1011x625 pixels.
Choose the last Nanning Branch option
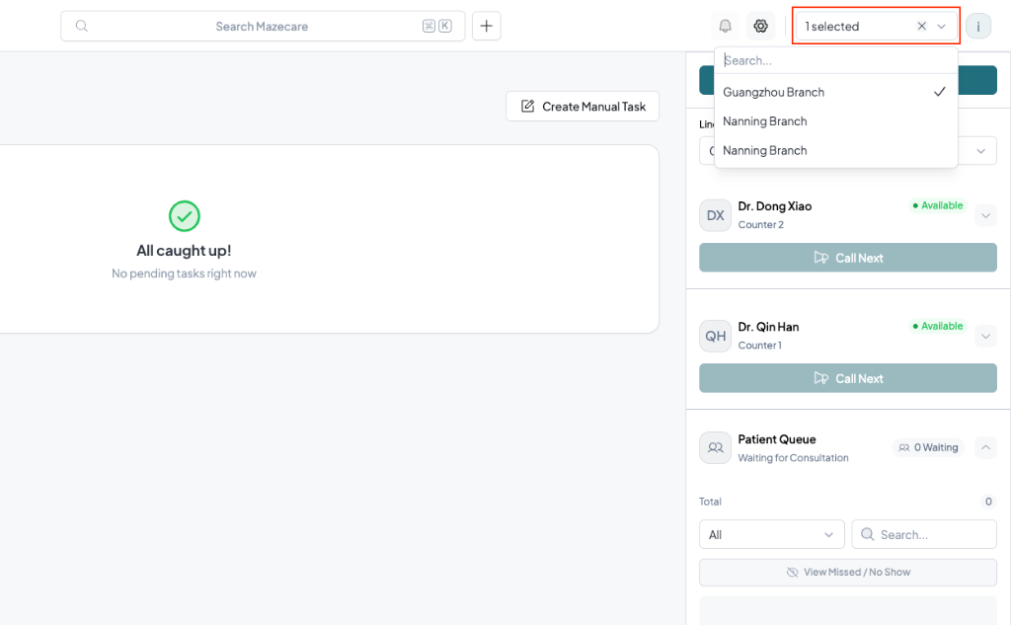(835, 150)
